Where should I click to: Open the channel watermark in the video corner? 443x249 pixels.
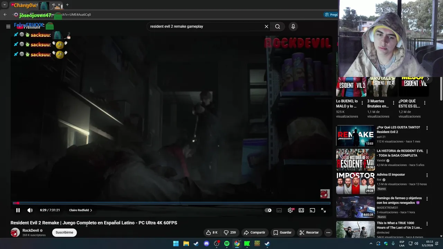[x=325, y=194]
